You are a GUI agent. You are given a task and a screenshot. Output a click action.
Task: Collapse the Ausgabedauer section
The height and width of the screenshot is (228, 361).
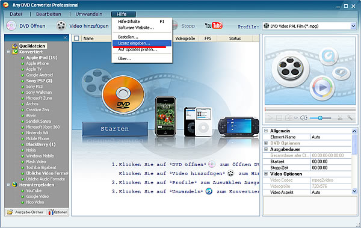[x=266, y=149]
